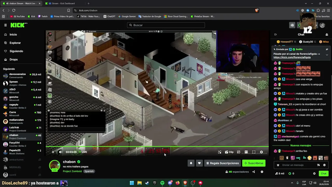
Task: Open zEkO channel from following list
Action: pyautogui.click(x=22, y=91)
